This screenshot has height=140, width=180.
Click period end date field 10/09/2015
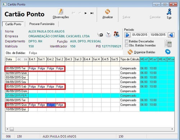(x=158, y=35)
